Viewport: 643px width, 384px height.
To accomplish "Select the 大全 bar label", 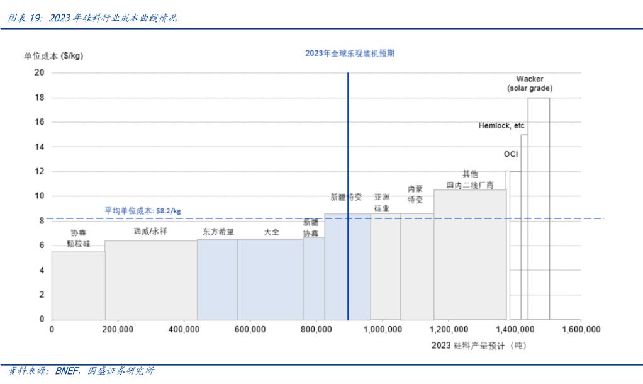I will point(271,231).
